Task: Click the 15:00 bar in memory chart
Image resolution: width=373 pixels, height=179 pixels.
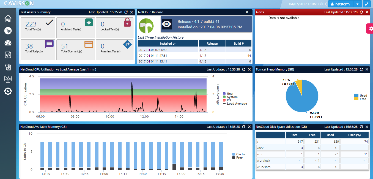Action: pyautogui.click(x=174, y=156)
